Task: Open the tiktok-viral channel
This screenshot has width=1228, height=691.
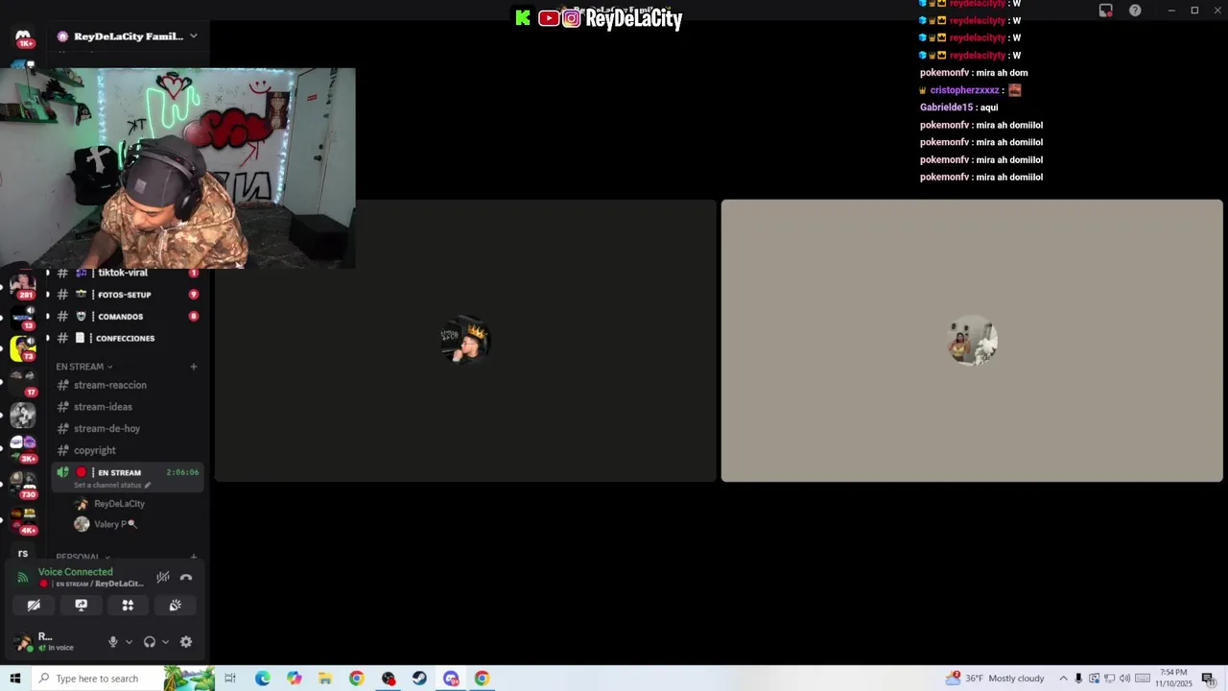Action: click(127, 273)
